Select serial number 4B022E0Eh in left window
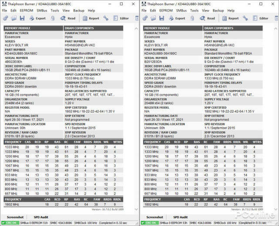 pyautogui.click(x=13, y=62)
